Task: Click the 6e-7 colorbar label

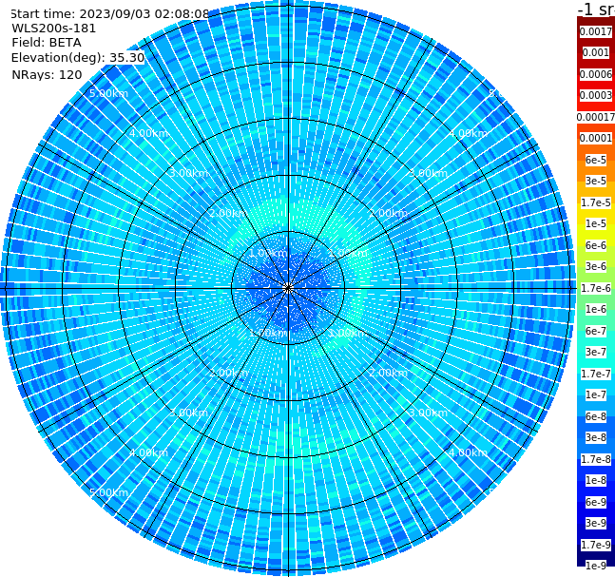Action: click(596, 331)
